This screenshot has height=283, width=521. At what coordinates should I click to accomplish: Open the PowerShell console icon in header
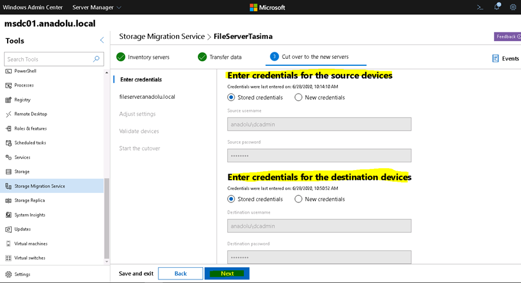480,7
